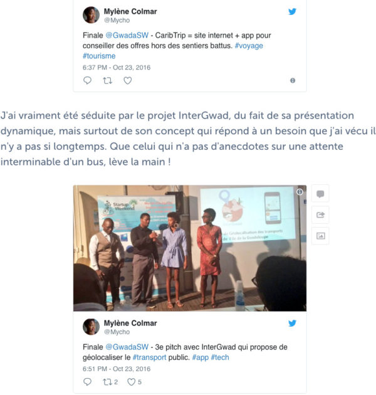This screenshot has width=376, height=395.
Task: Like the CaribTrip tweet with heart icon
Action: 128,81
